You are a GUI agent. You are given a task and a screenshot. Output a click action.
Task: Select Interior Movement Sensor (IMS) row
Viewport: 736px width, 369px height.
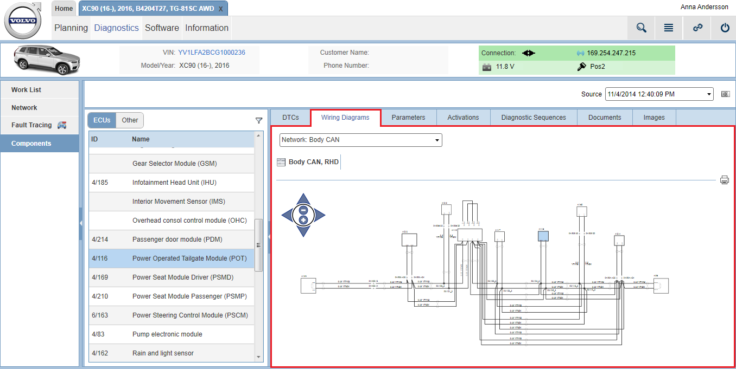(172, 202)
